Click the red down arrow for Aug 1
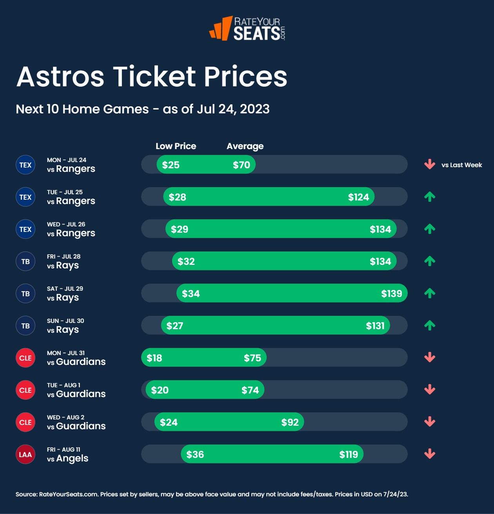Image resolution: width=494 pixels, height=514 pixels. click(x=430, y=390)
